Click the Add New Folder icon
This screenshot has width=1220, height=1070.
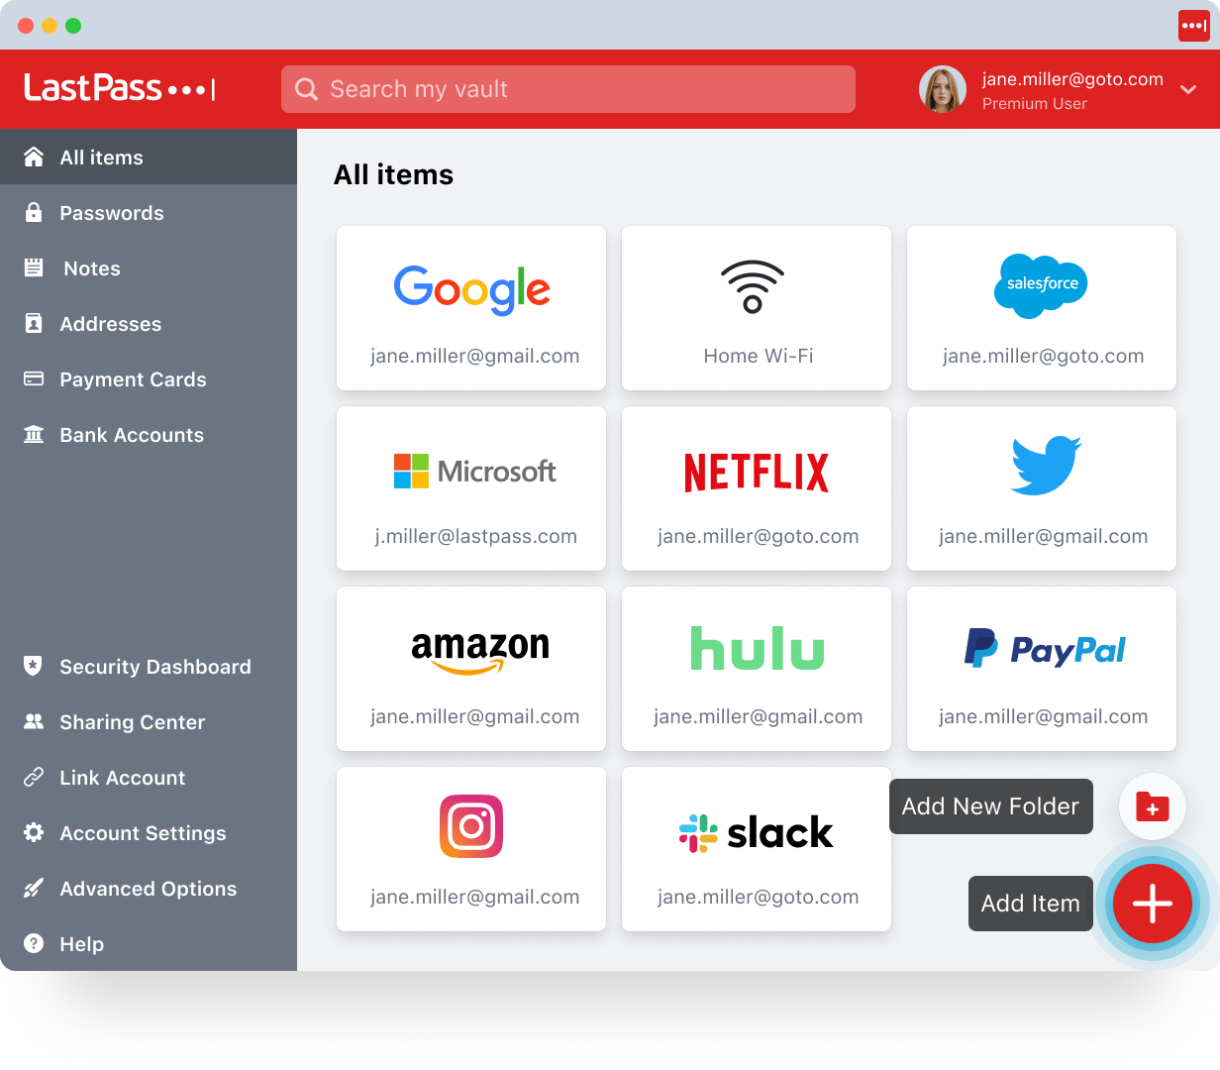tap(1152, 806)
